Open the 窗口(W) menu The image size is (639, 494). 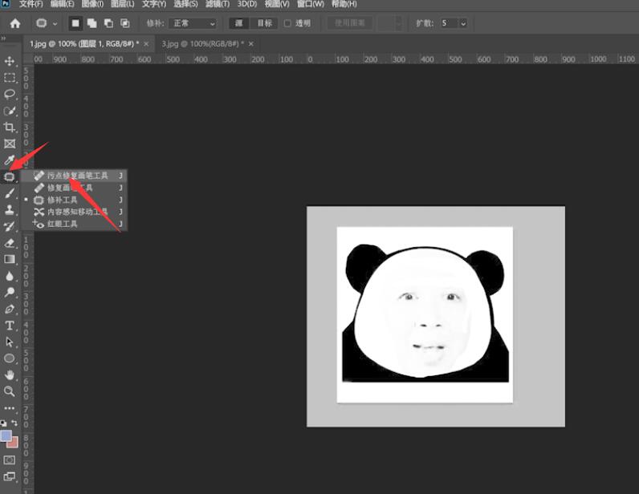[311, 4]
